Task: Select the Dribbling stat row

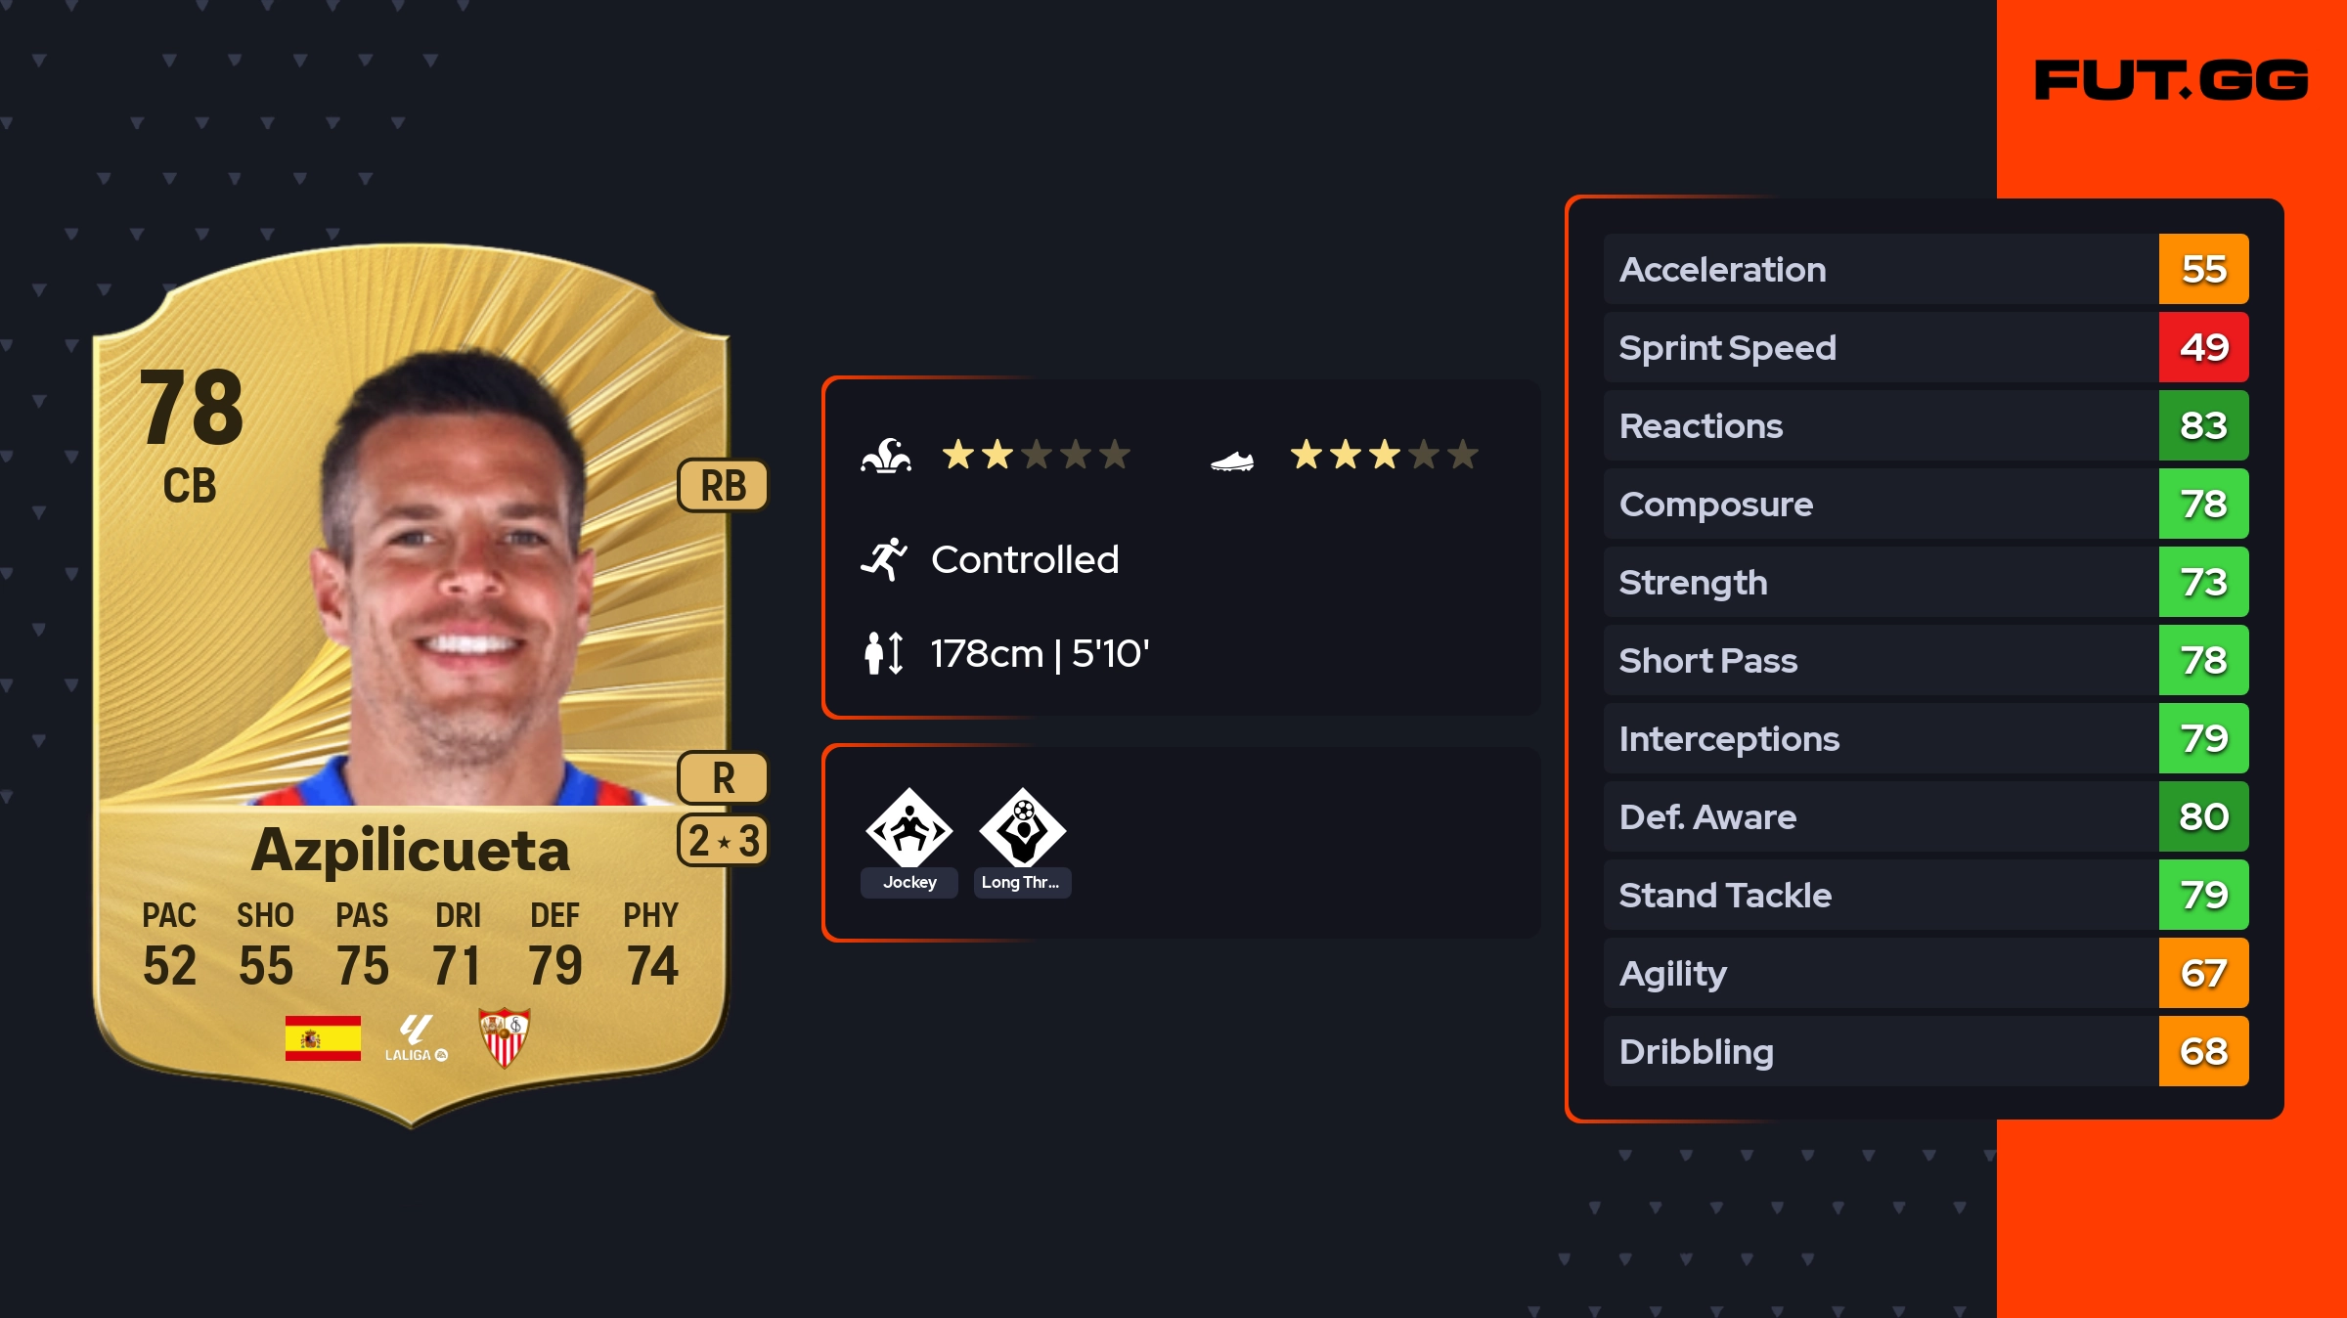Action: (1926, 1051)
